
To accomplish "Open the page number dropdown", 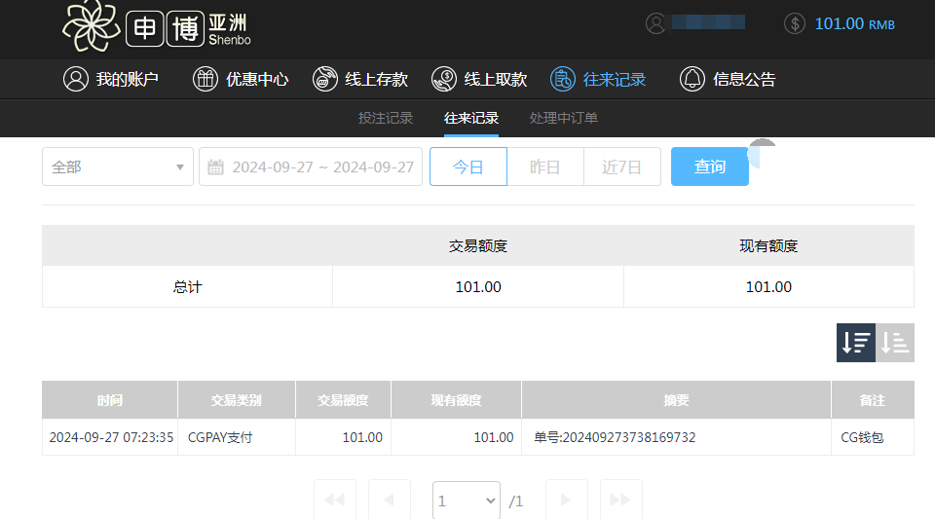I will pos(467,500).
